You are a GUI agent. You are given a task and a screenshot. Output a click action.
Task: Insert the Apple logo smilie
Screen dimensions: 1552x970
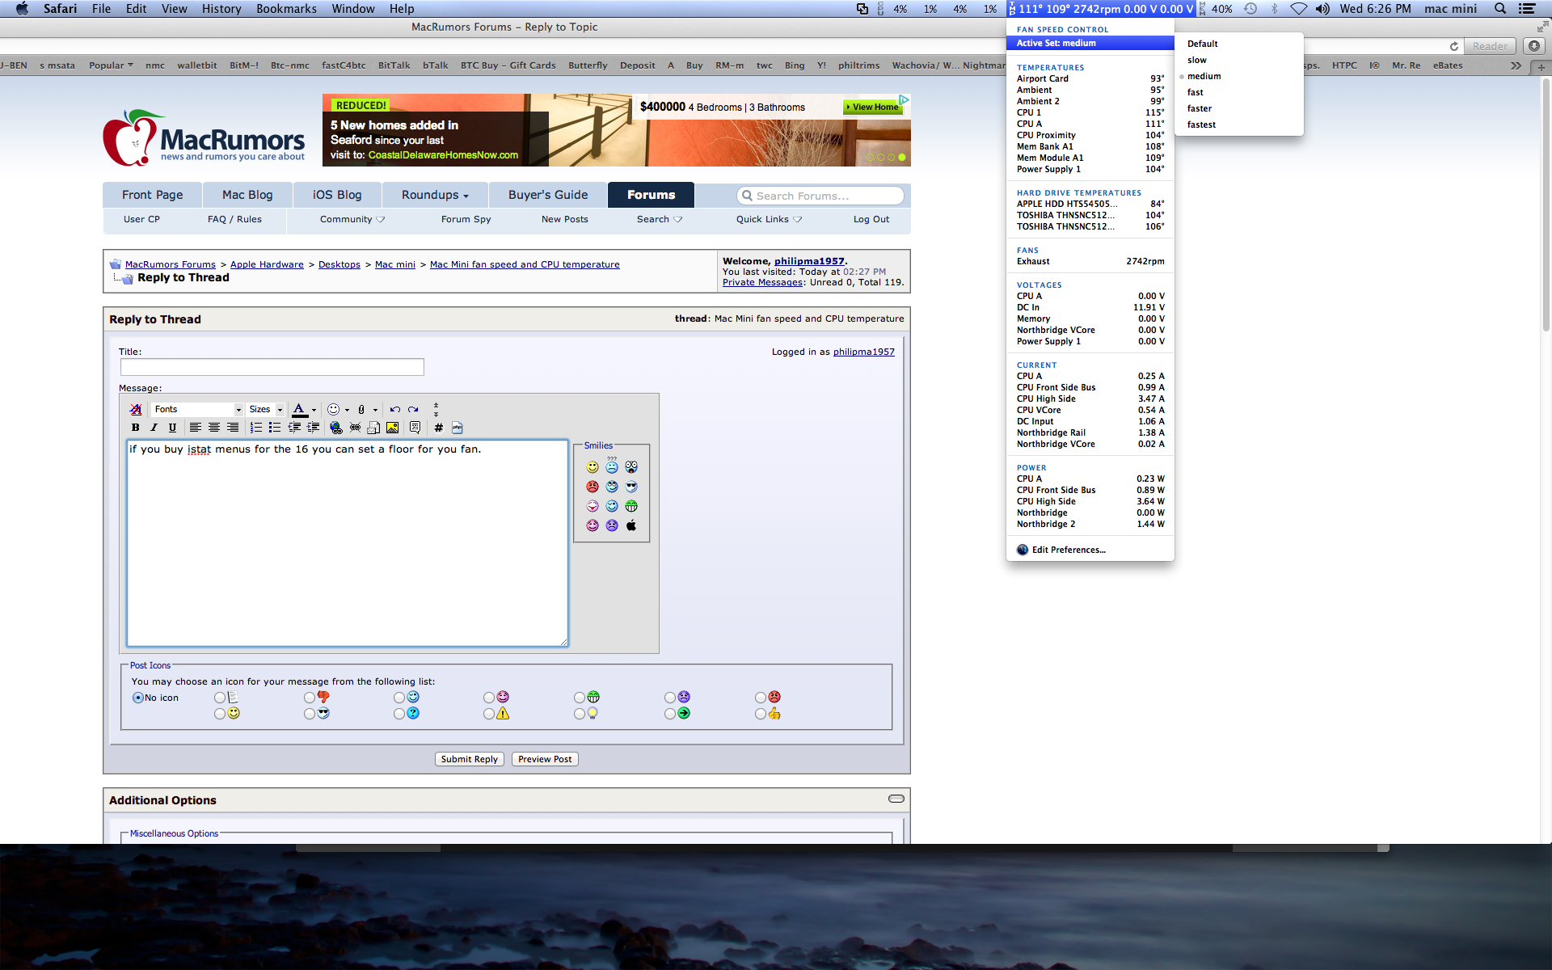[631, 525]
